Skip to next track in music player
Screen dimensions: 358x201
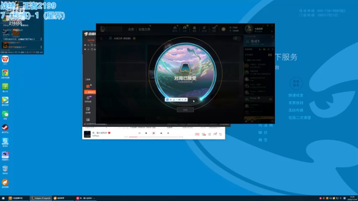(161, 133)
